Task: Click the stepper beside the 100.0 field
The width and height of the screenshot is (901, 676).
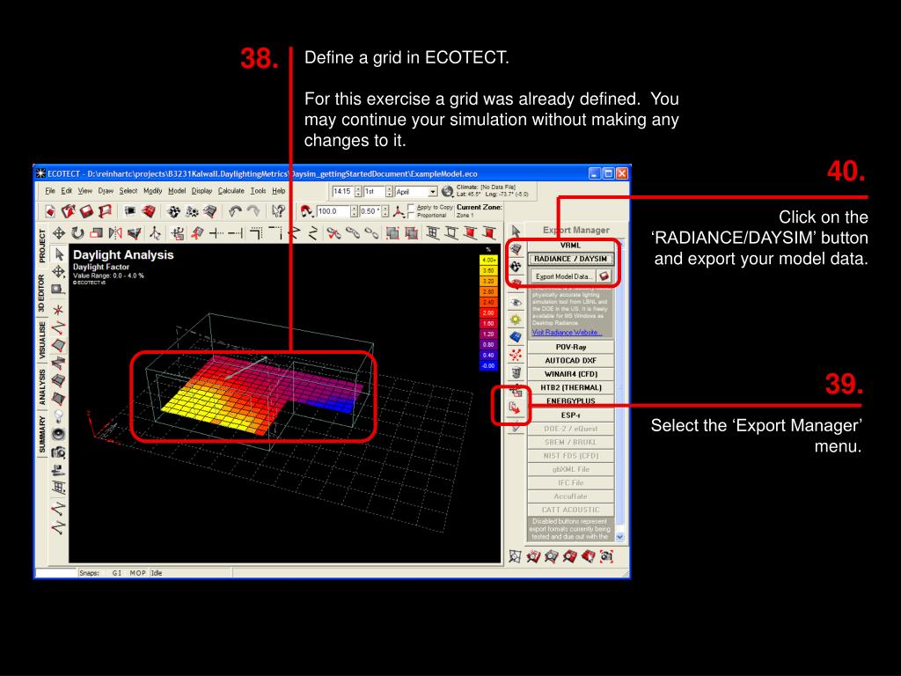Action: 354,211
